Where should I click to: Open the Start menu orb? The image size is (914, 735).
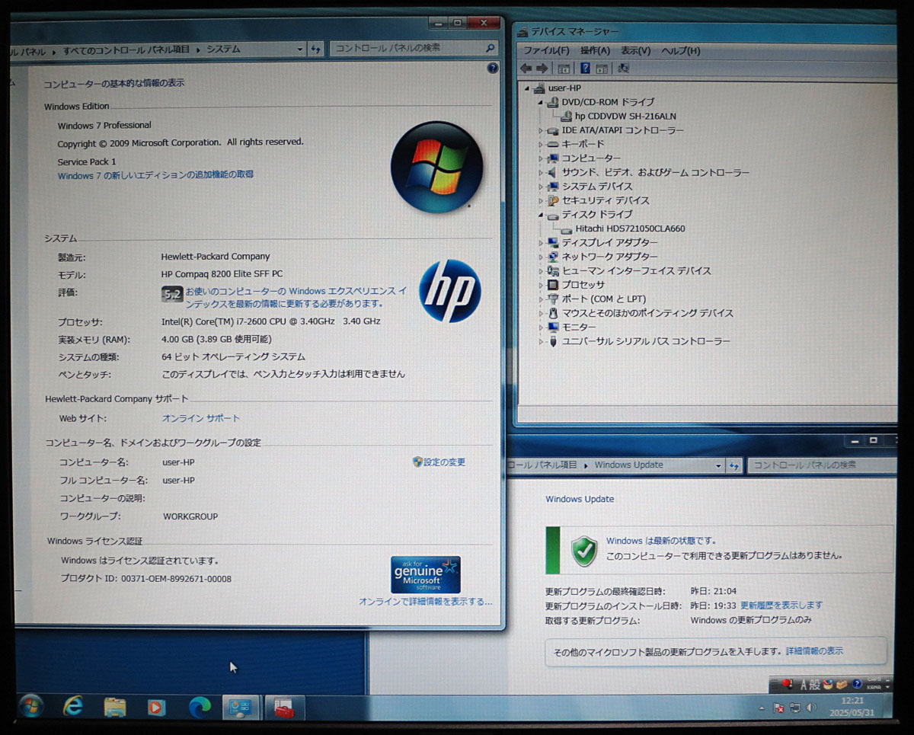30,706
